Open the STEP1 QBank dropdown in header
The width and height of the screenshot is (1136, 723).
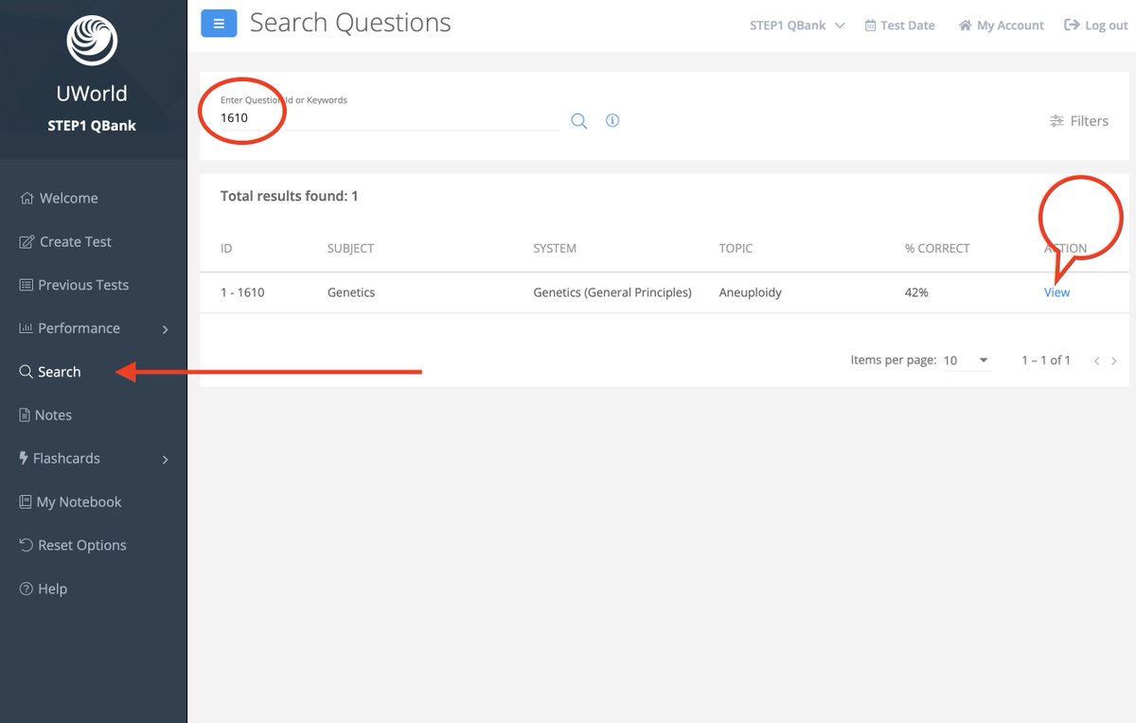click(x=797, y=26)
